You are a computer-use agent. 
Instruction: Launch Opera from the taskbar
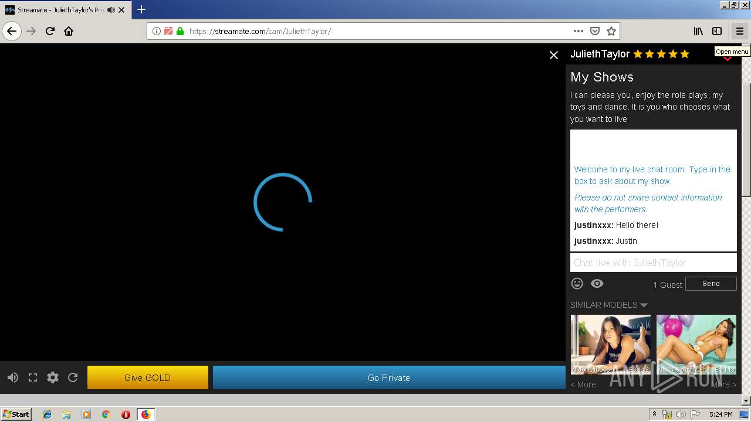pyautogui.click(x=126, y=414)
